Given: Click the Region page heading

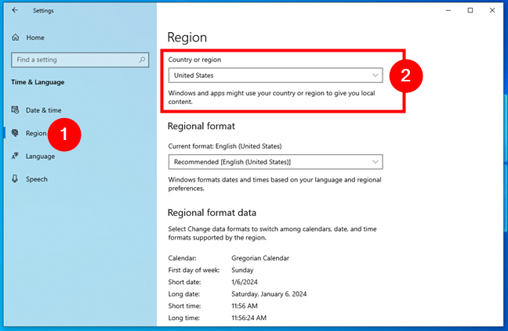Looking at the screenshot, I should [187, 38].
